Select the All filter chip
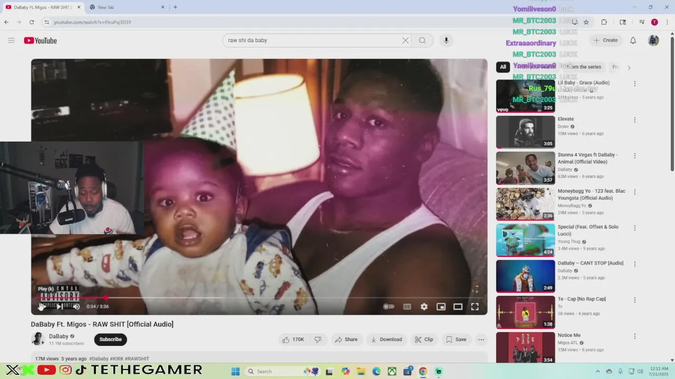675x379 pixels. 503,67
